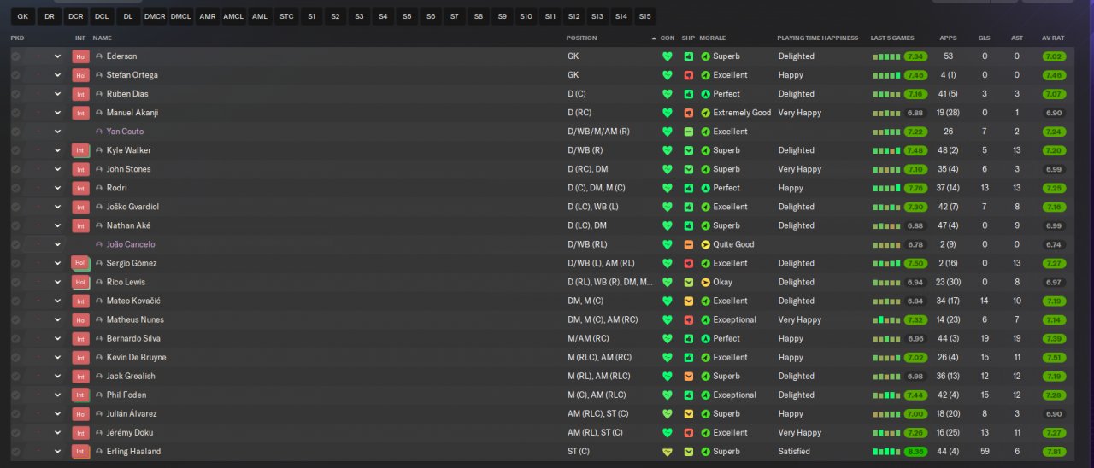Viewport: 1094px width, 468px height.
Task: Open the selection dropdown chevron for Ederson
Action: [58, 56]
